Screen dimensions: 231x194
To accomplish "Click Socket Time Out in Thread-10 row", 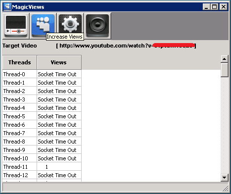I will pyautogui.click(x=59, y=158).
